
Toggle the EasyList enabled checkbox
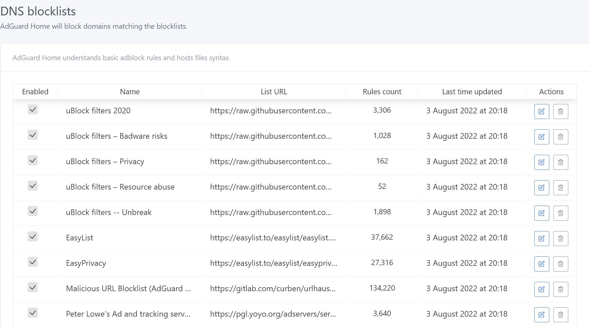[x=33, y=236]
